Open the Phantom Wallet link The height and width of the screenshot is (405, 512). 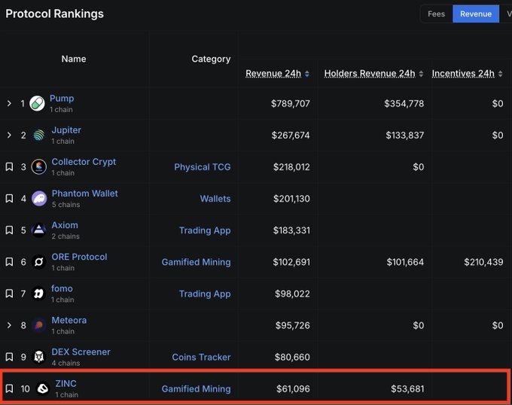[85, 193]
